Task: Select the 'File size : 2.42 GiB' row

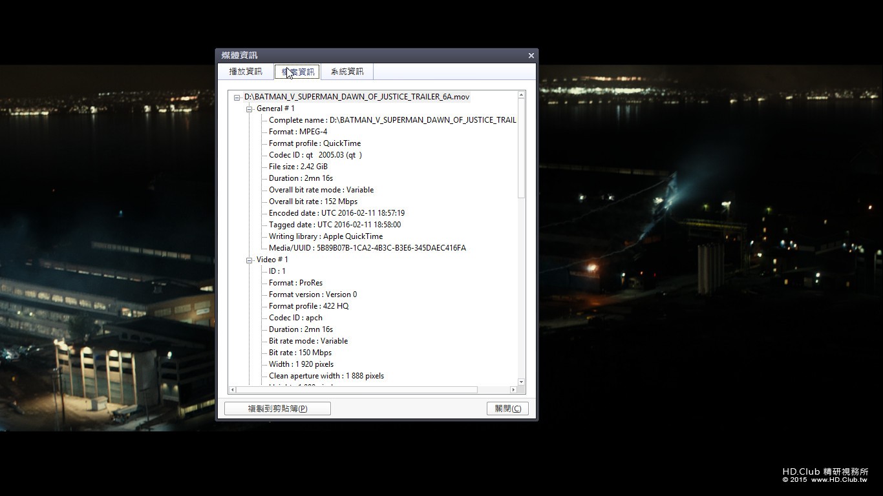Action: [298, 167]
